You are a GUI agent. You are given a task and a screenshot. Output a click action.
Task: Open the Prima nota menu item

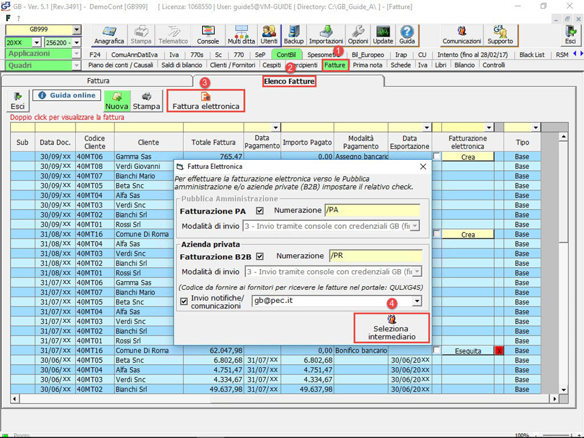point(367,65)
